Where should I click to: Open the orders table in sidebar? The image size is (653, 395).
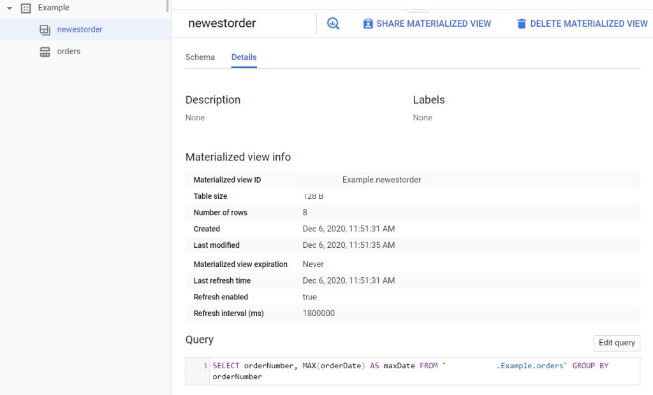pyautogui.click(x=69, y=51)
